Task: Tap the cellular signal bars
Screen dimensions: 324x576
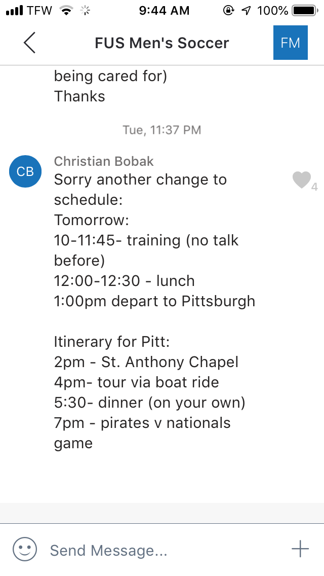Action: point(14,11)
